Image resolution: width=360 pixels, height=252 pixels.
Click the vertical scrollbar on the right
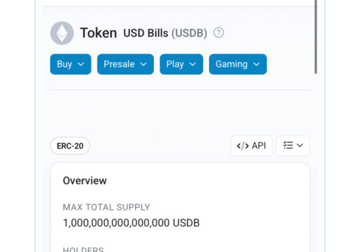pos(316,36)
